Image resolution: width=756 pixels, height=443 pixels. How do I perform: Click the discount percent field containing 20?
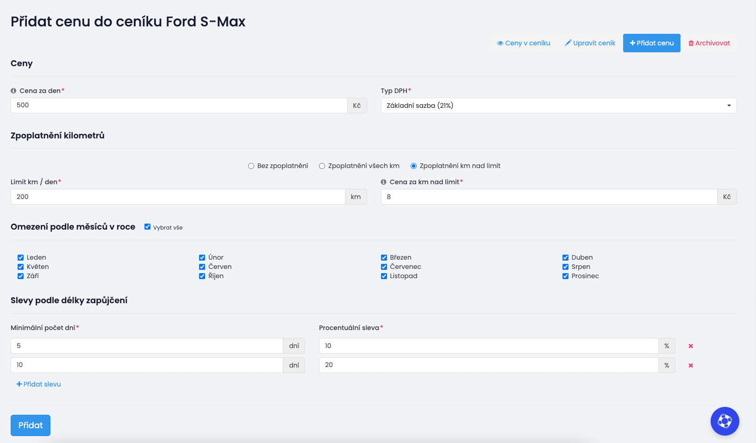[x=488, y=365]
